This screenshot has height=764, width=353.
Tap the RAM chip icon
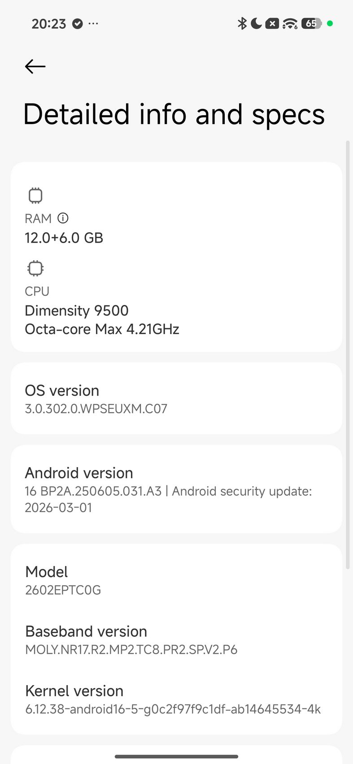coord(35,195)
